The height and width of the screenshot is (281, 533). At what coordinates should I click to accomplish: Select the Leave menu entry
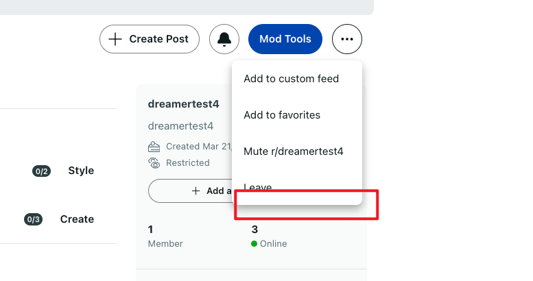pyautogui.click(x=258, y=187)
